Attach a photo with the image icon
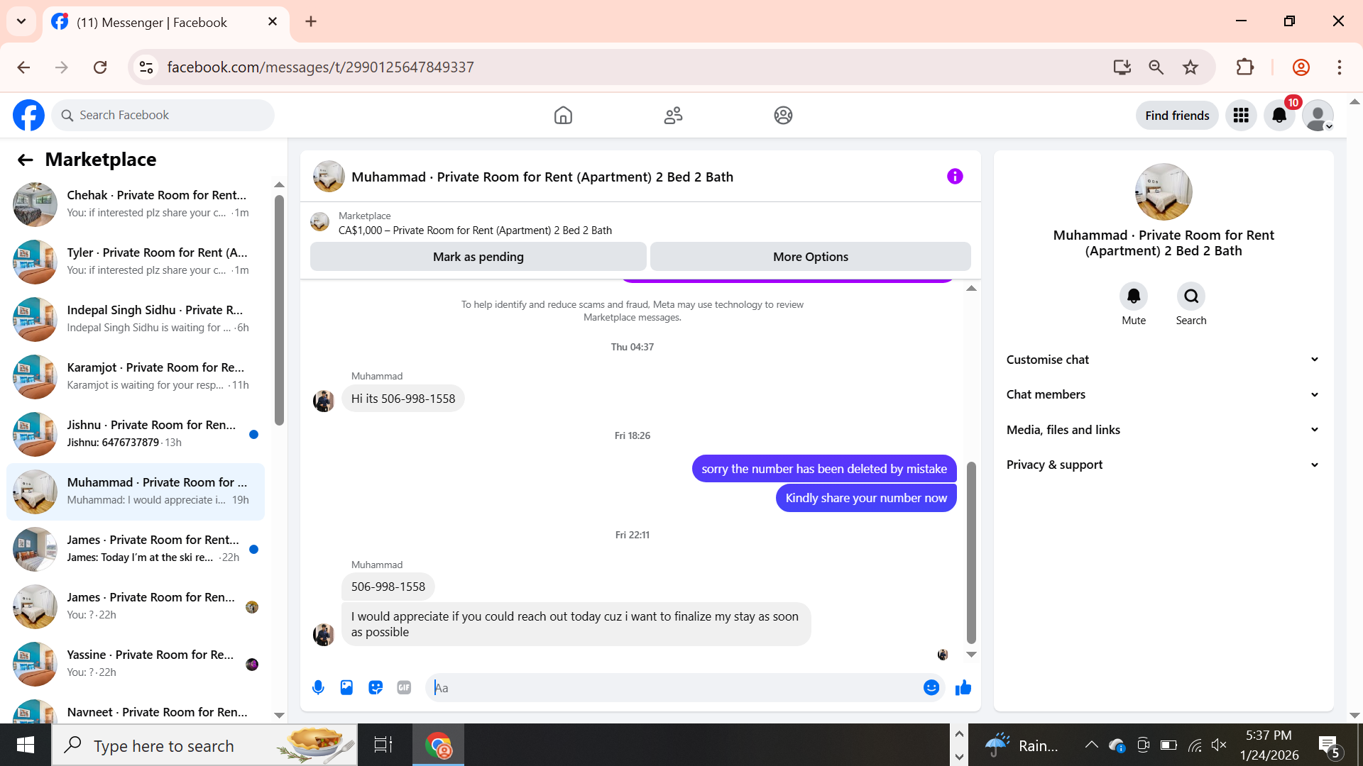 coord(346,687)
